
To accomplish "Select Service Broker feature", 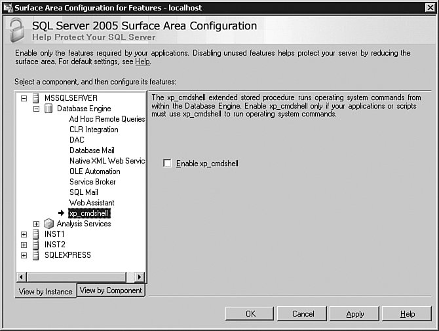I will 92,182.
